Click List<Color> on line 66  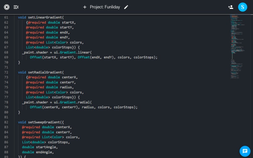coord(57,42)
